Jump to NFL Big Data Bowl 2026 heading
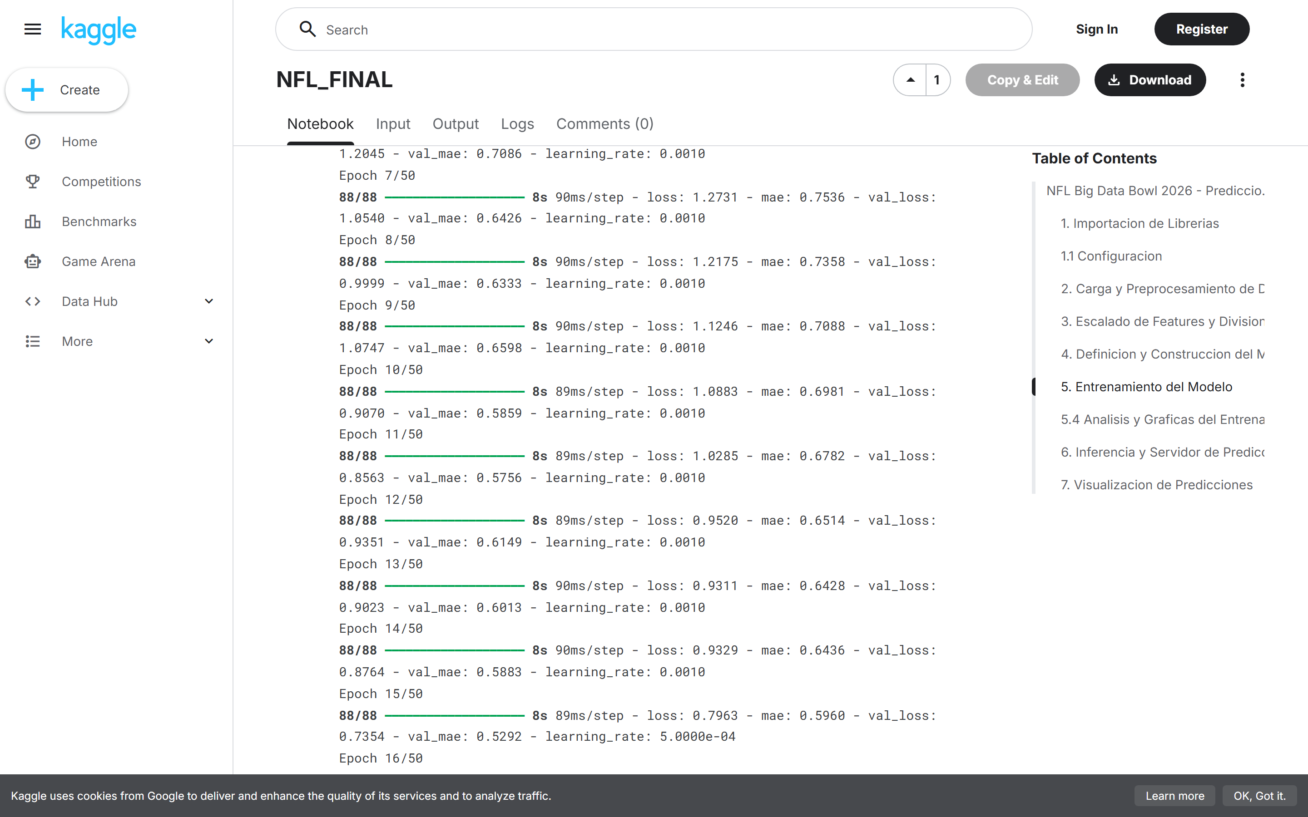The image size is (1308, 817). [1155, 191]
